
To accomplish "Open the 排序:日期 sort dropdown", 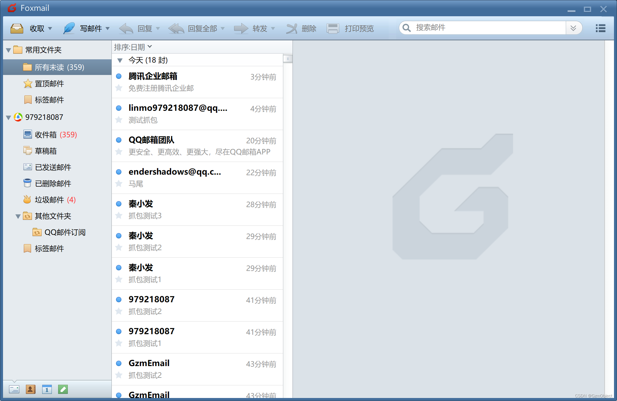I will coord(133,47).
